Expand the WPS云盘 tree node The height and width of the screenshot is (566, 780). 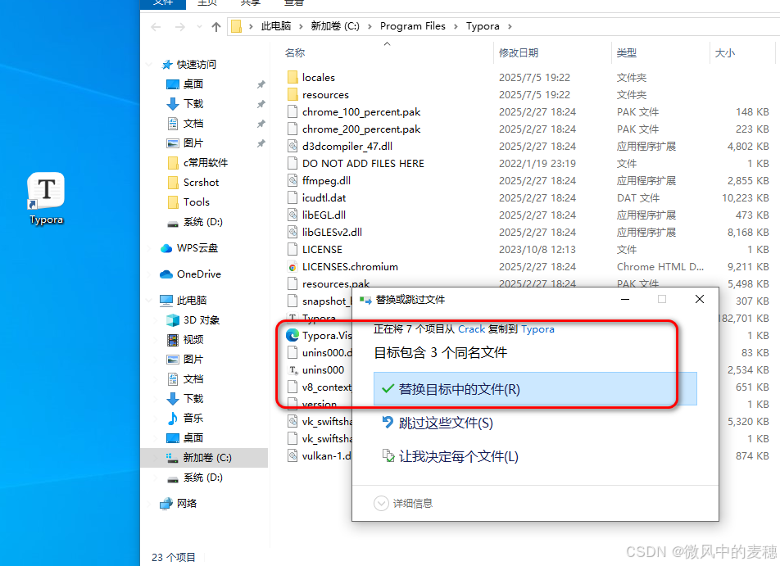pos(149,247)
